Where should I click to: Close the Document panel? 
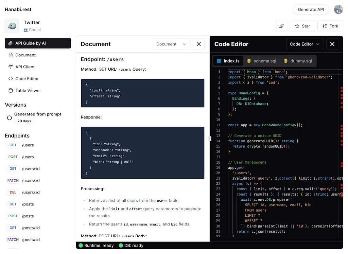pyautogui.click(x=199, y=44)
